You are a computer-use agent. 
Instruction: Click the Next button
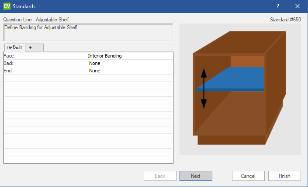pos(196,176)
